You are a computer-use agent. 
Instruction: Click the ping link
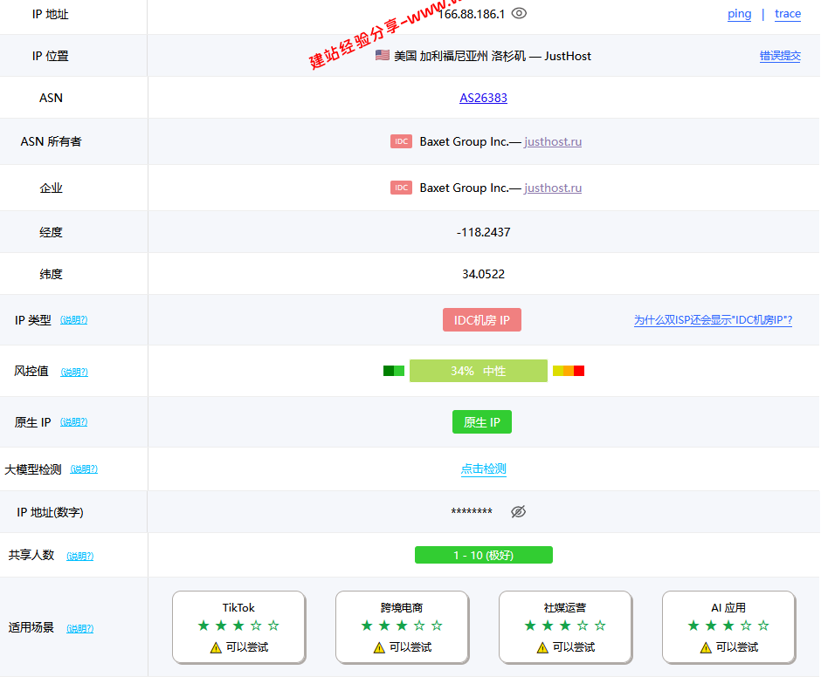tap(739, 14)
